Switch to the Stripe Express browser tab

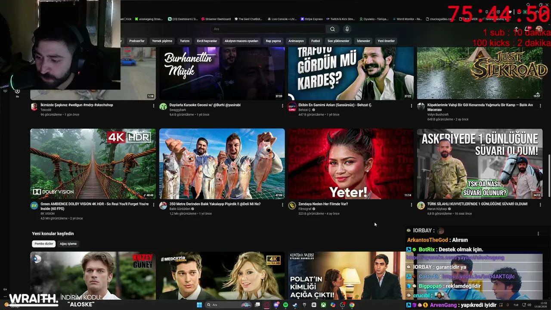(311, 19)
